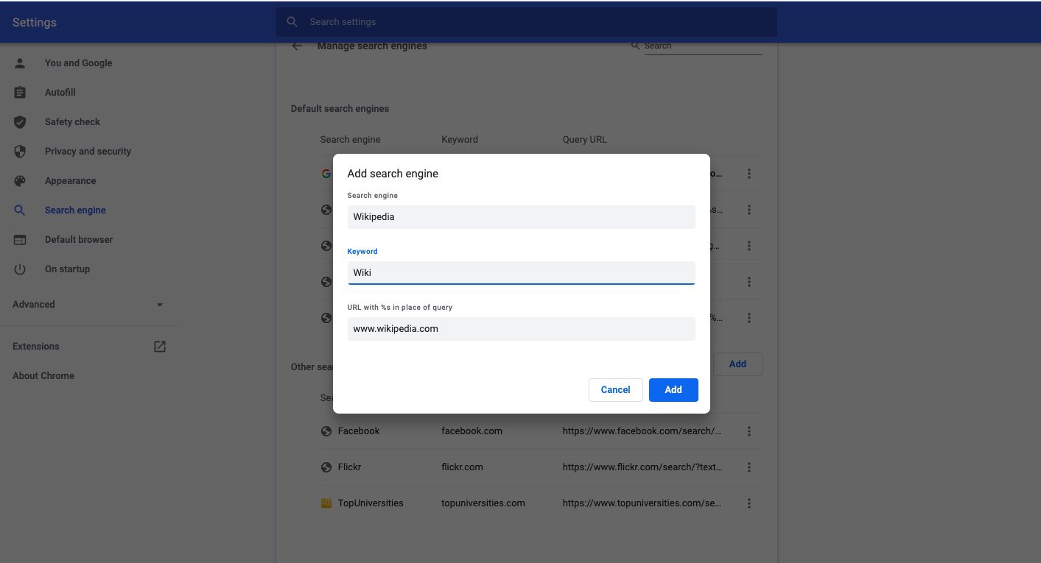
Task: Click the Facebook search query URL
Action: [642, 431]
